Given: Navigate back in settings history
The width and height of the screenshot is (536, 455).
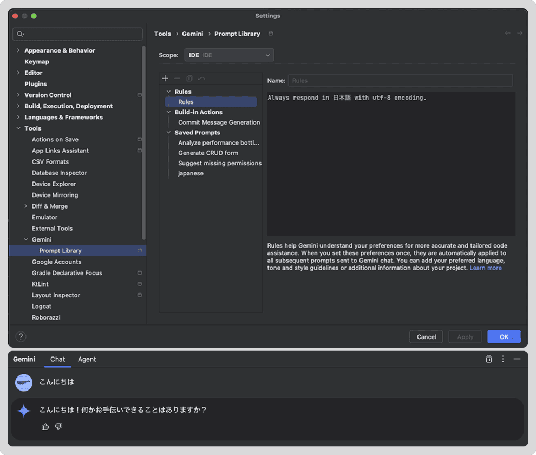Looking at the screenshot, I should click(x=508, y=33).
